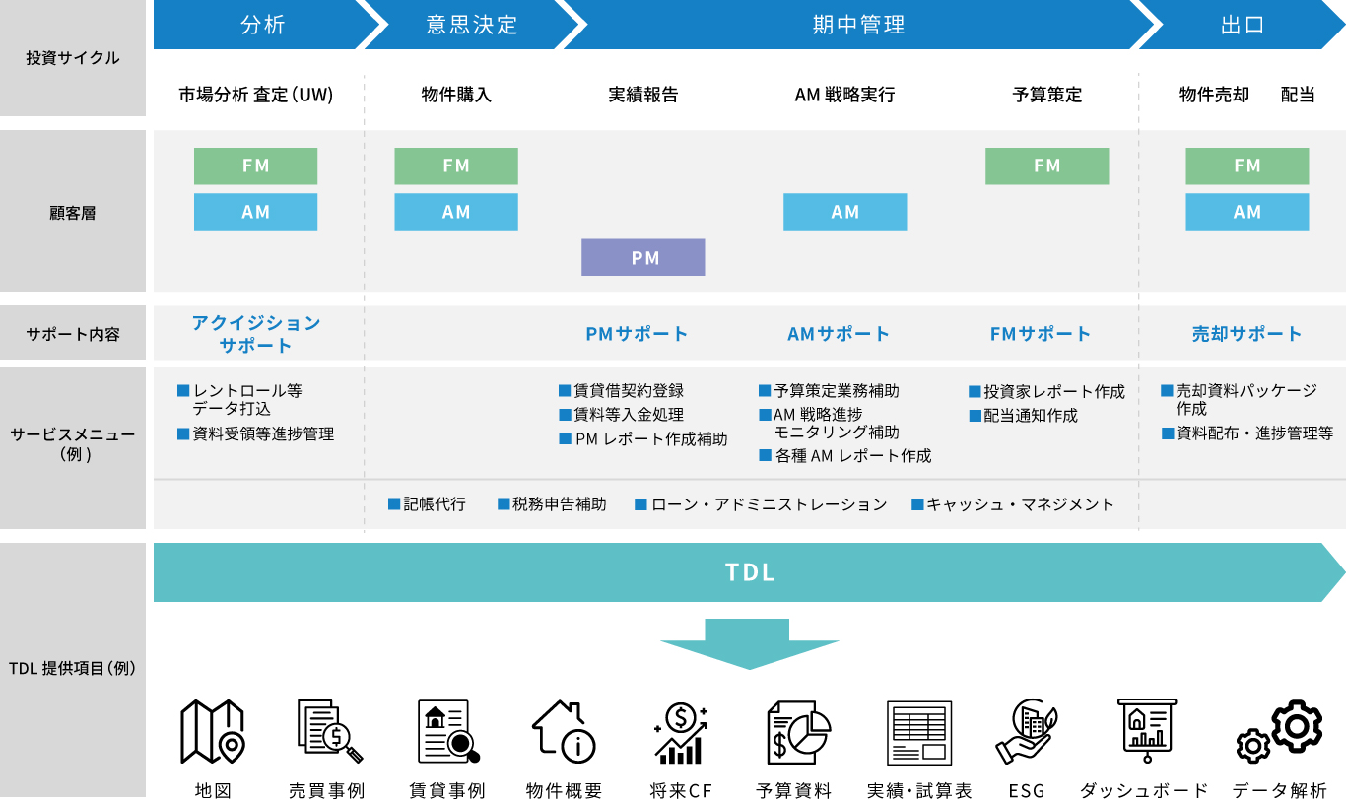
Task: Click the teal TDL arrow banner
Action: coord(749,572)
